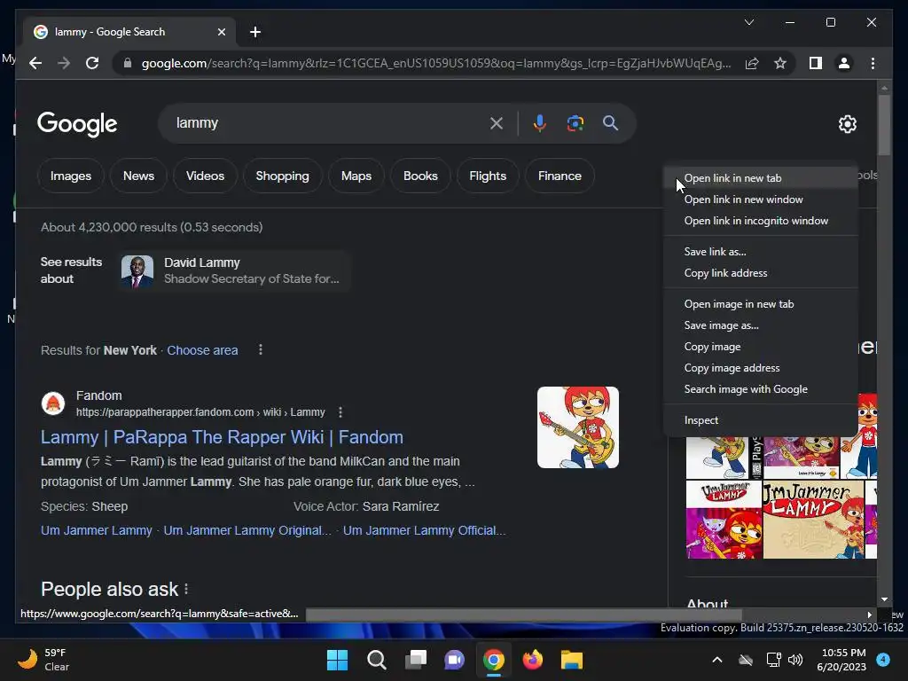Open the Flights filter
The width and height of the screenshot is (908, 681).
click(x=488, y=176)
